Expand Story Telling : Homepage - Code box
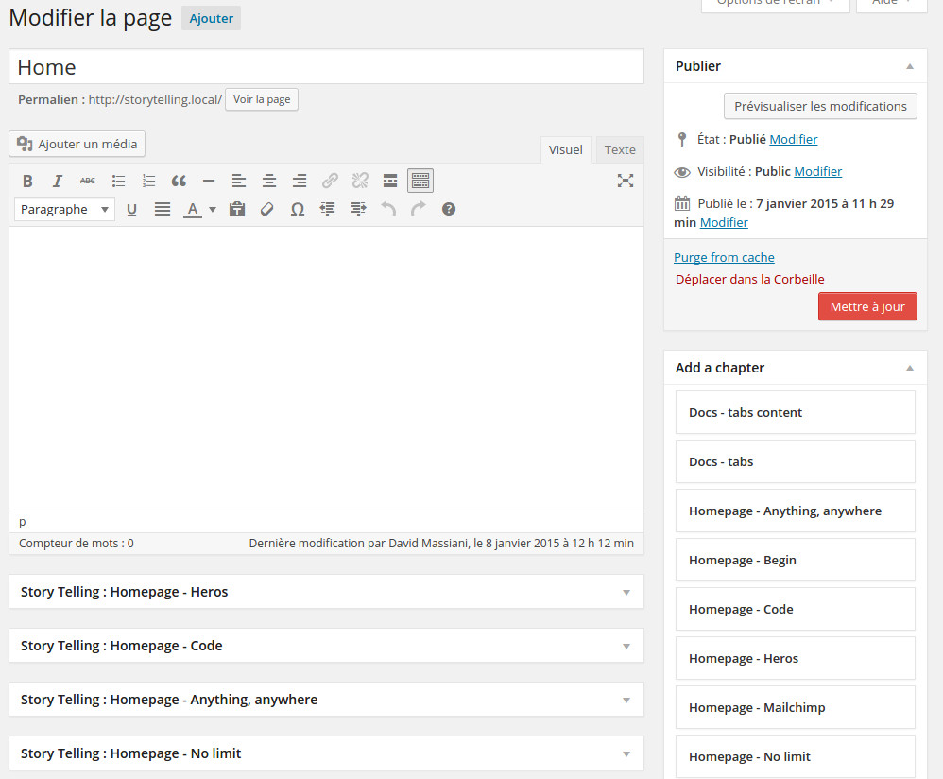 (326, 646)
